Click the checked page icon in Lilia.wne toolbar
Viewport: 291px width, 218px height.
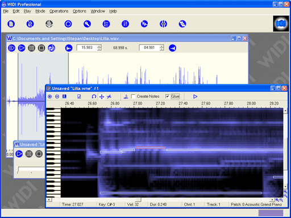pyautogui.click(x=79, y=97)
